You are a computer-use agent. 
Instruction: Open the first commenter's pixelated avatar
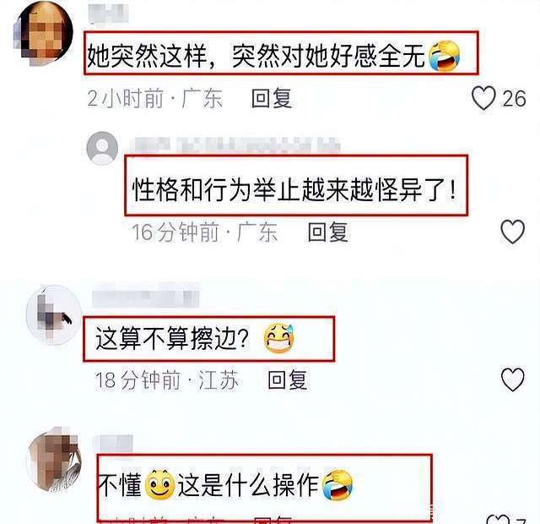click(x=44, y=34)
